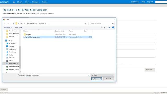
Task: Select Email attachments in navigation pane
Action: [x=13, y=34]
